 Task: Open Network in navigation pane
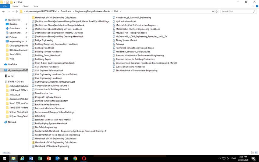[x=12, y=122]
